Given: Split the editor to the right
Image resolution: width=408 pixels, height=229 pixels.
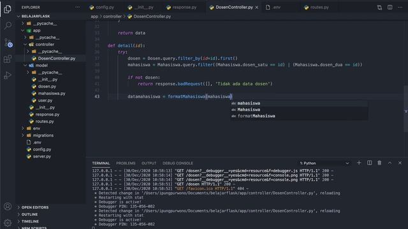Looking at the screenshot, I should [390, 7].
